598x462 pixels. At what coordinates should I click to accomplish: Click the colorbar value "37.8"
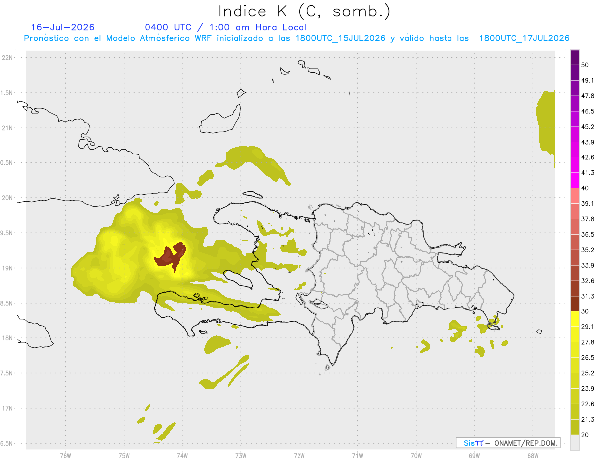click(588, 219)
